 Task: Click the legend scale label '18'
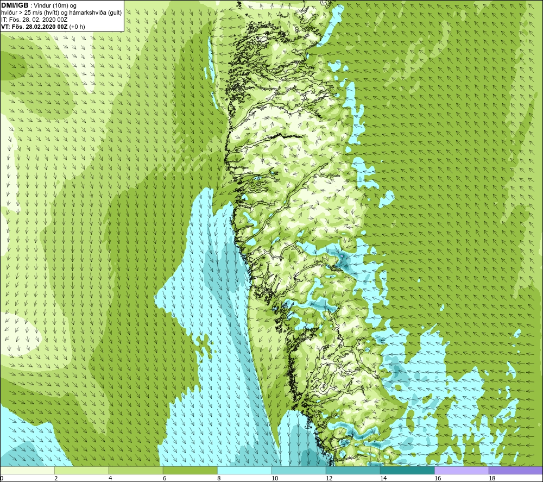[492, 479]
